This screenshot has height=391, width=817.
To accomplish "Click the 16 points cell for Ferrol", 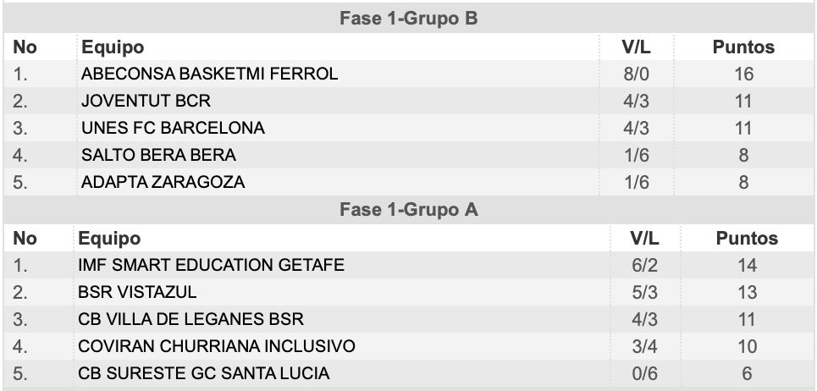I will 743,74.
